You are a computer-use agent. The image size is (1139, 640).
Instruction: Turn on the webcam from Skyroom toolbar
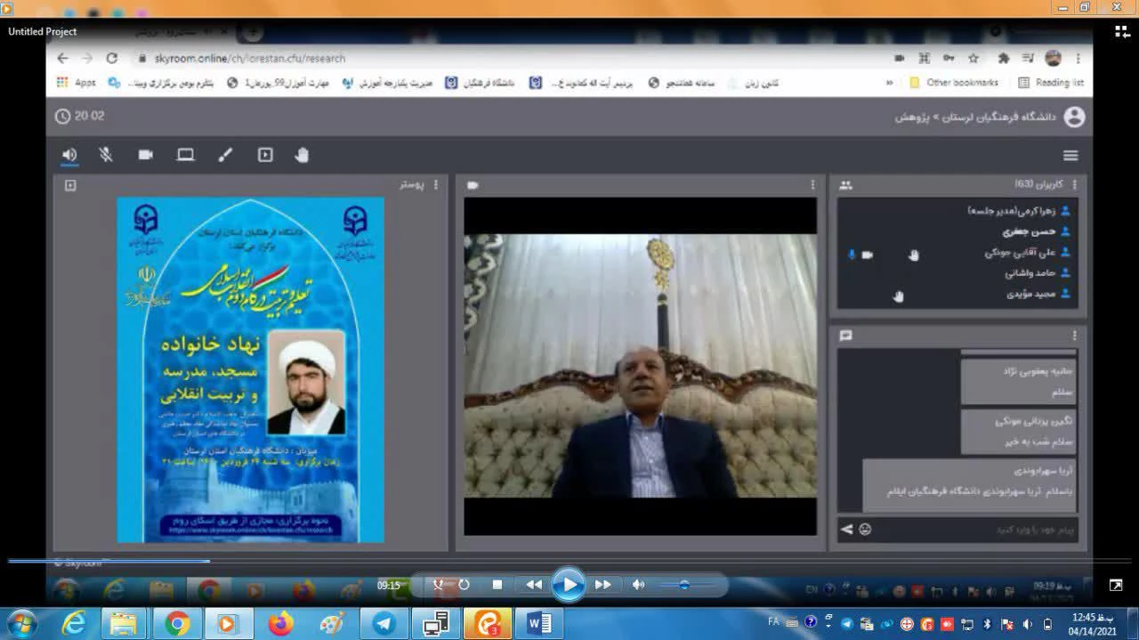pos(146,155)
